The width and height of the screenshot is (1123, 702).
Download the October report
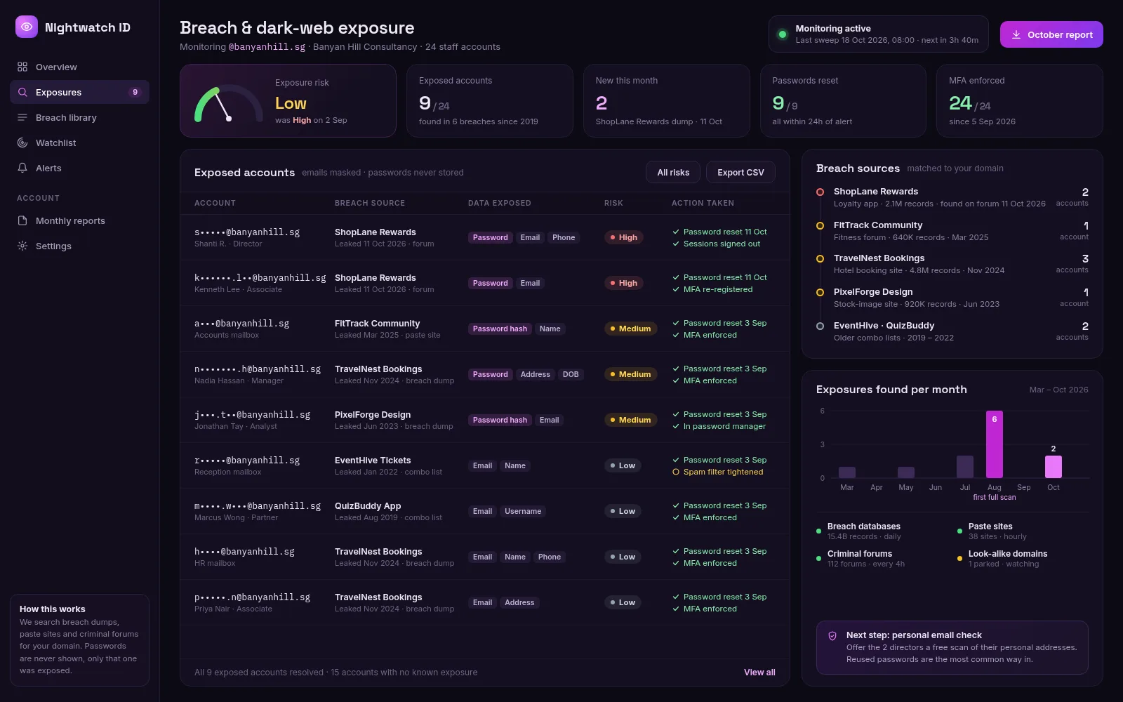point(1051,34)
